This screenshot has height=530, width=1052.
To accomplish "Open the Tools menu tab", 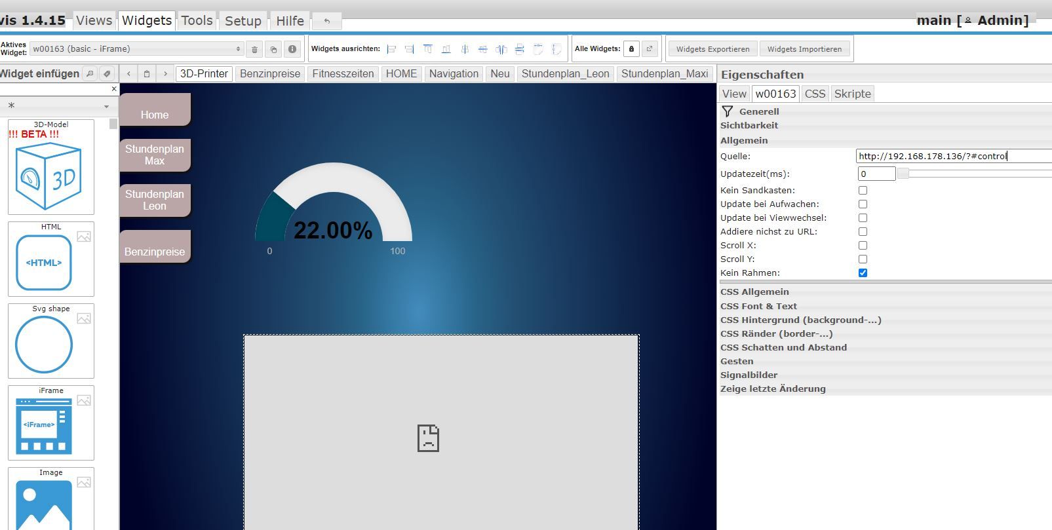I will pyautogui.click(x=197, y=21).
